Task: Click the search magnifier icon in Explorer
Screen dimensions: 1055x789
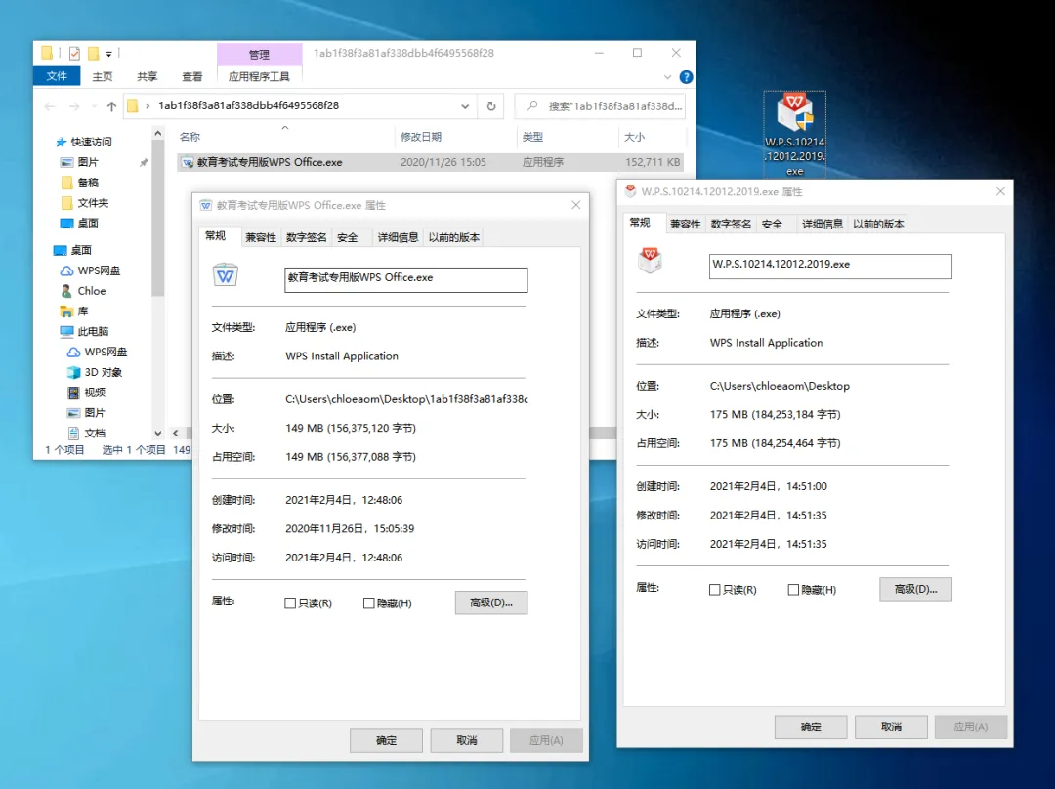Action: point(532,105)
